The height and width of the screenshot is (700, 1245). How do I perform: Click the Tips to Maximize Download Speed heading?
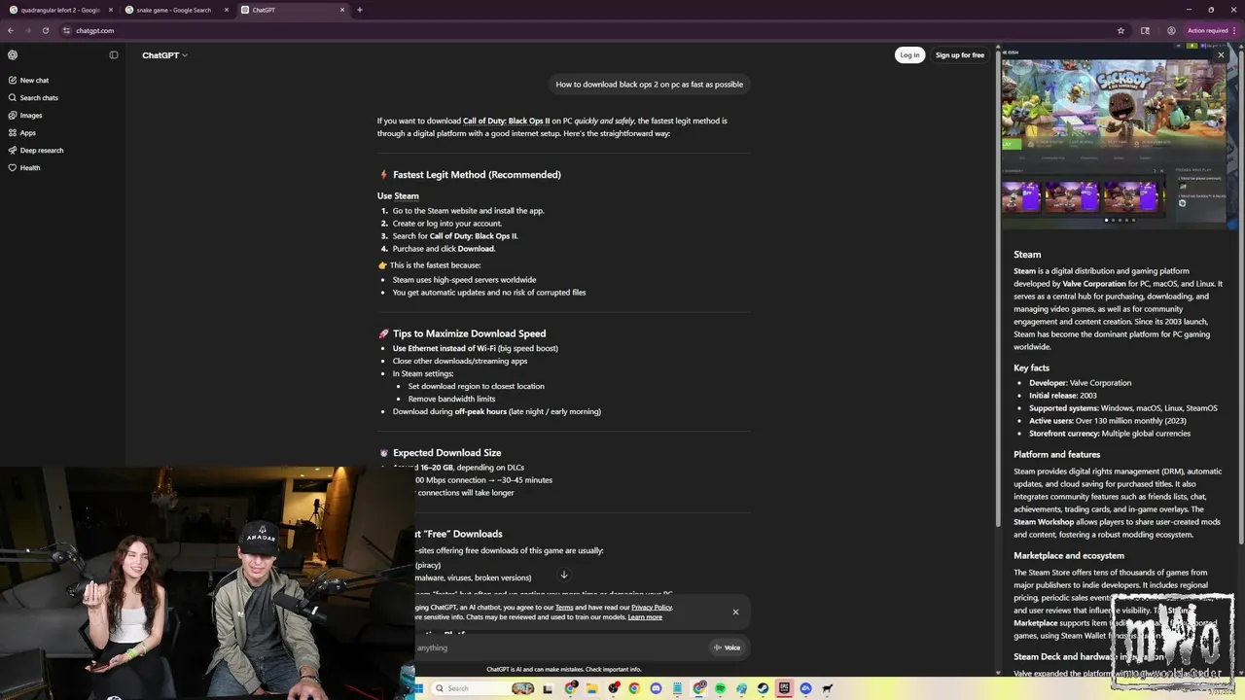pos(469,333)
